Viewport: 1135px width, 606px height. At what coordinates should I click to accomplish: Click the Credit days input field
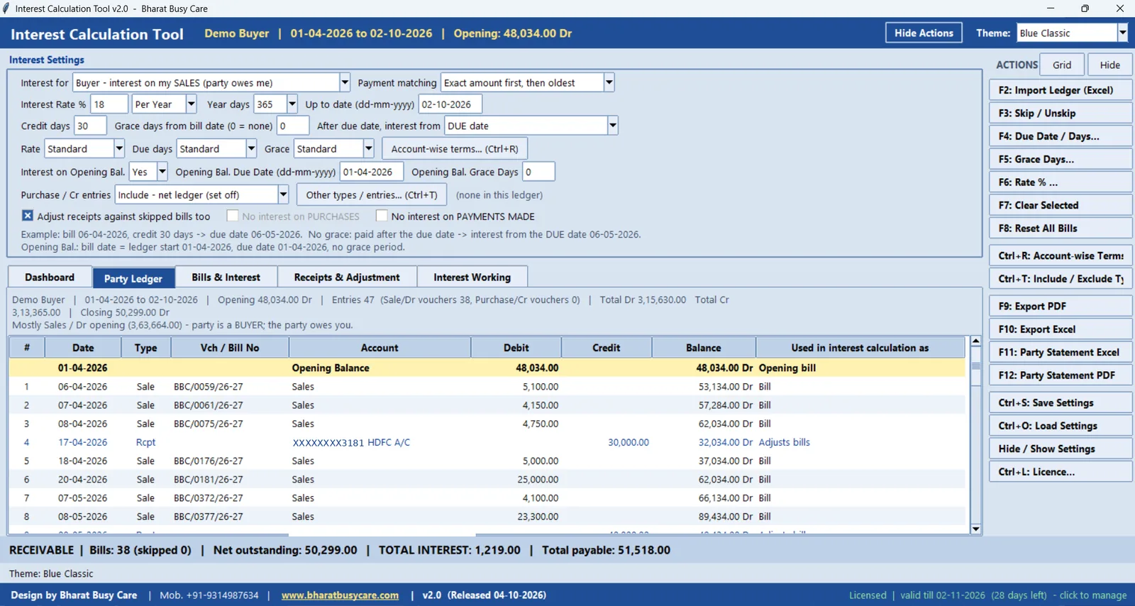tap(89, 126)
